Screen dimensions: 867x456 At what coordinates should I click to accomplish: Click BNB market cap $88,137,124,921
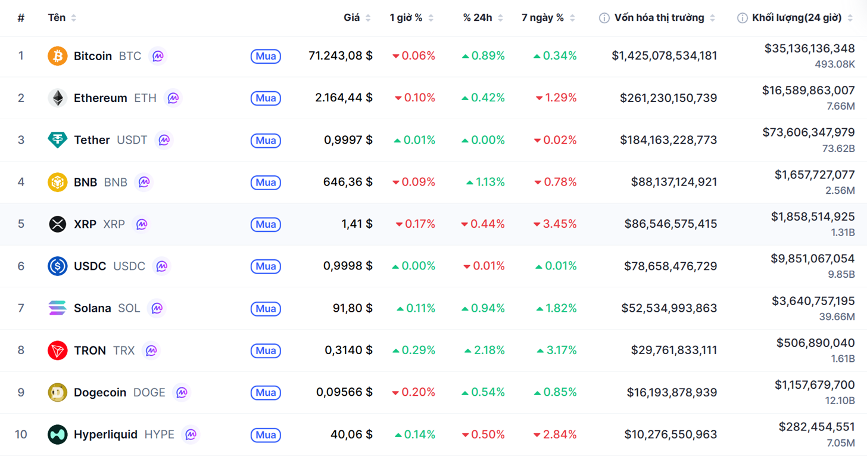pyautogui.click(x=674, y=182)
